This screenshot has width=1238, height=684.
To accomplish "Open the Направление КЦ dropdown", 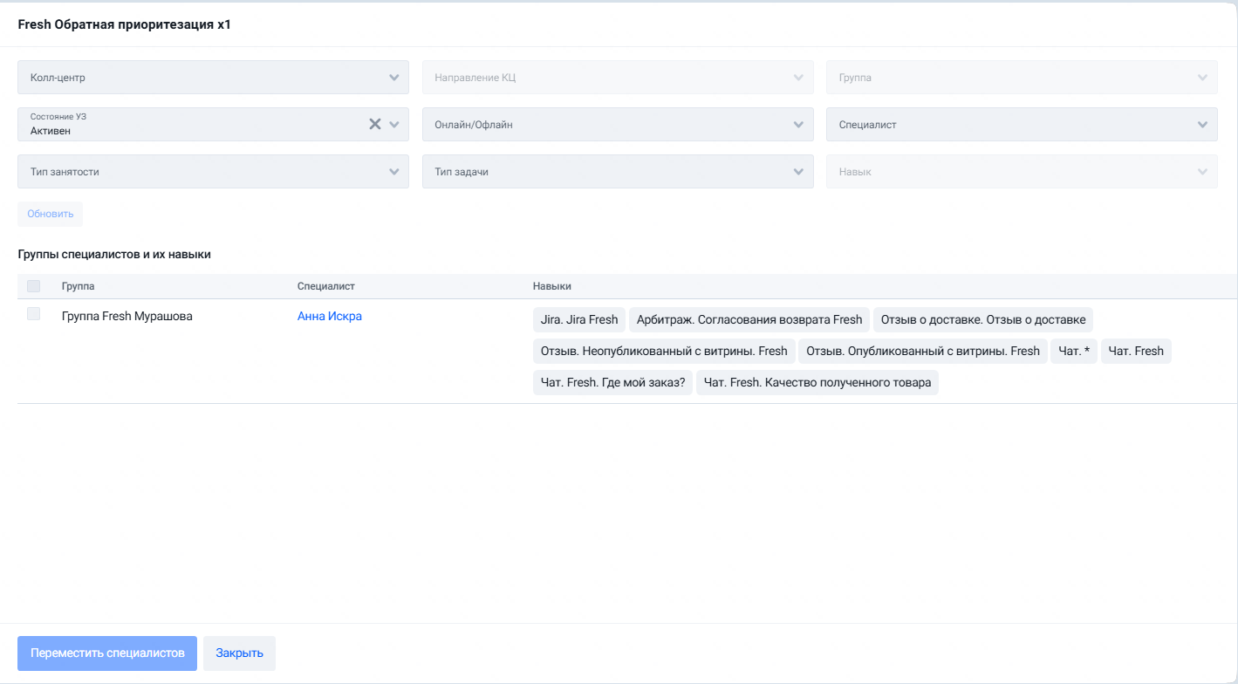I will click(x=618, y=77).
